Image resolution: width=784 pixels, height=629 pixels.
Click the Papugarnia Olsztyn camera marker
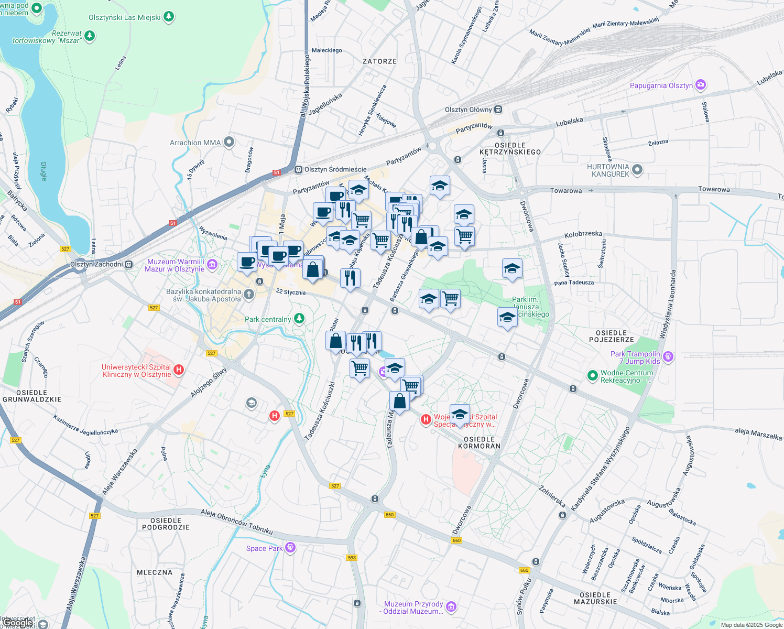701,85
